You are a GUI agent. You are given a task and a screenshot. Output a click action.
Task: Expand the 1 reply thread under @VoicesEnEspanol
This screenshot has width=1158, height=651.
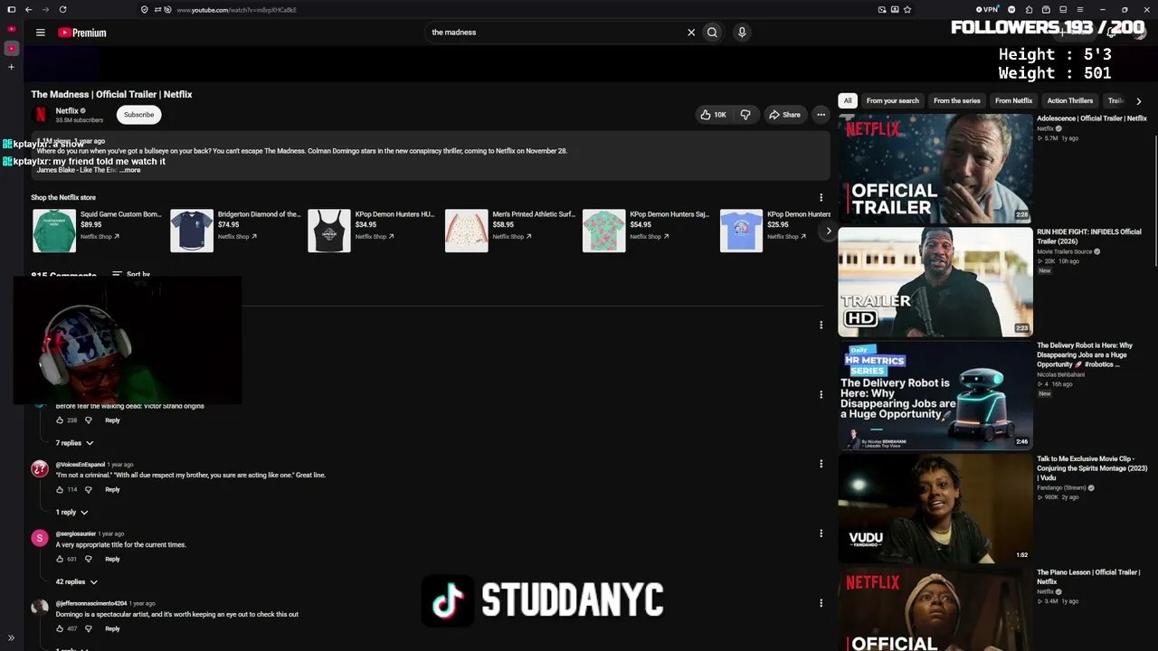coord(71,513)
